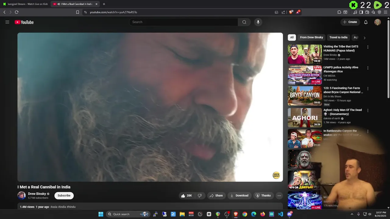Show hidden system tray icons
This screenshot has width=390, height=219.
point(352,214)
